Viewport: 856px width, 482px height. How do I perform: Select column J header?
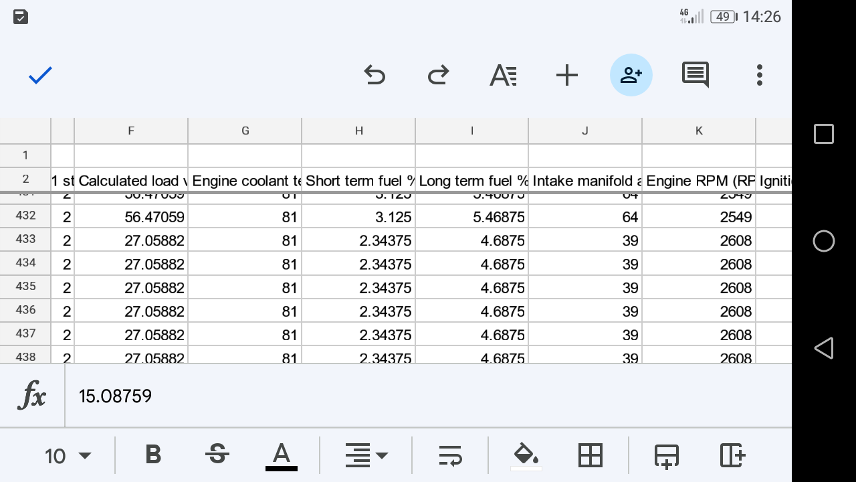coord(585,131)
